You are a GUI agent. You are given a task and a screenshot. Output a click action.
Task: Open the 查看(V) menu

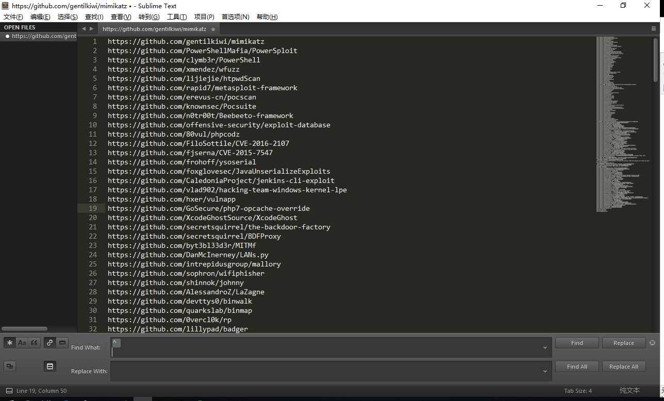(x=121, y=17)
